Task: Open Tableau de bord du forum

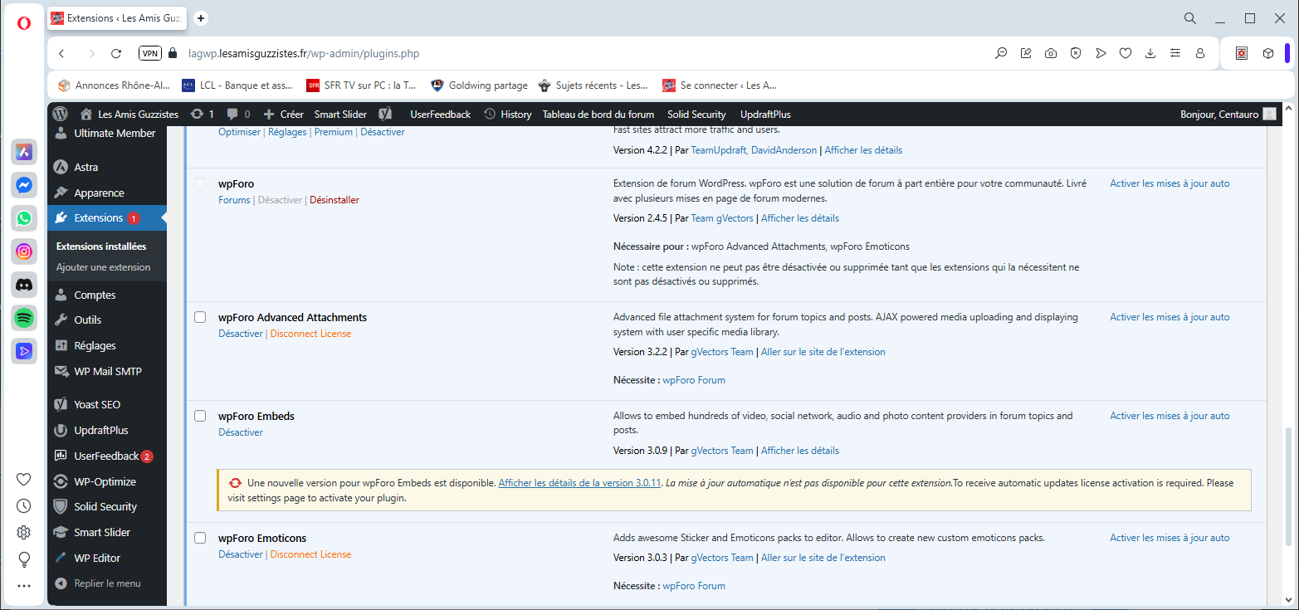Action: click(x=598, y=115)
